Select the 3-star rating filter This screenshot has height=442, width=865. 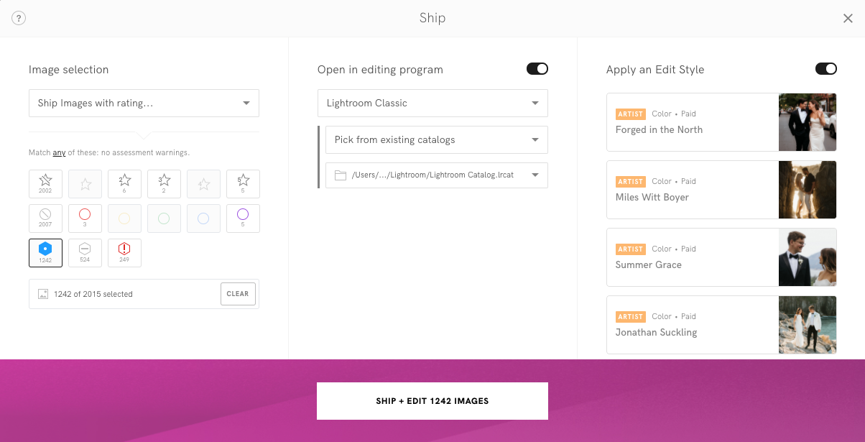pyautogui.click(x=164, y=184)
